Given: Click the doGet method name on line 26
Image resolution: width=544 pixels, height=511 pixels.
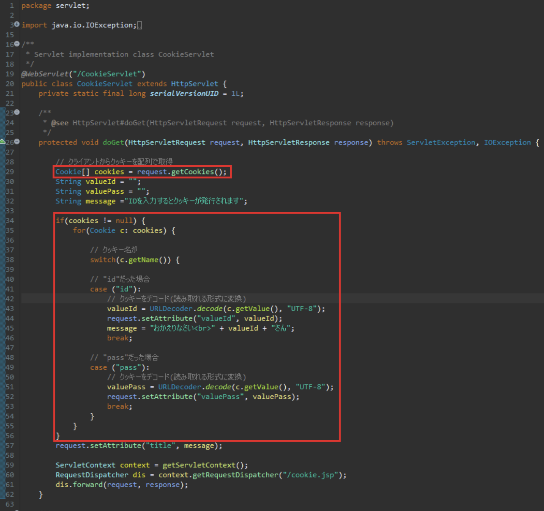Looking at the screenshot, I should click(x=113, y=143).
